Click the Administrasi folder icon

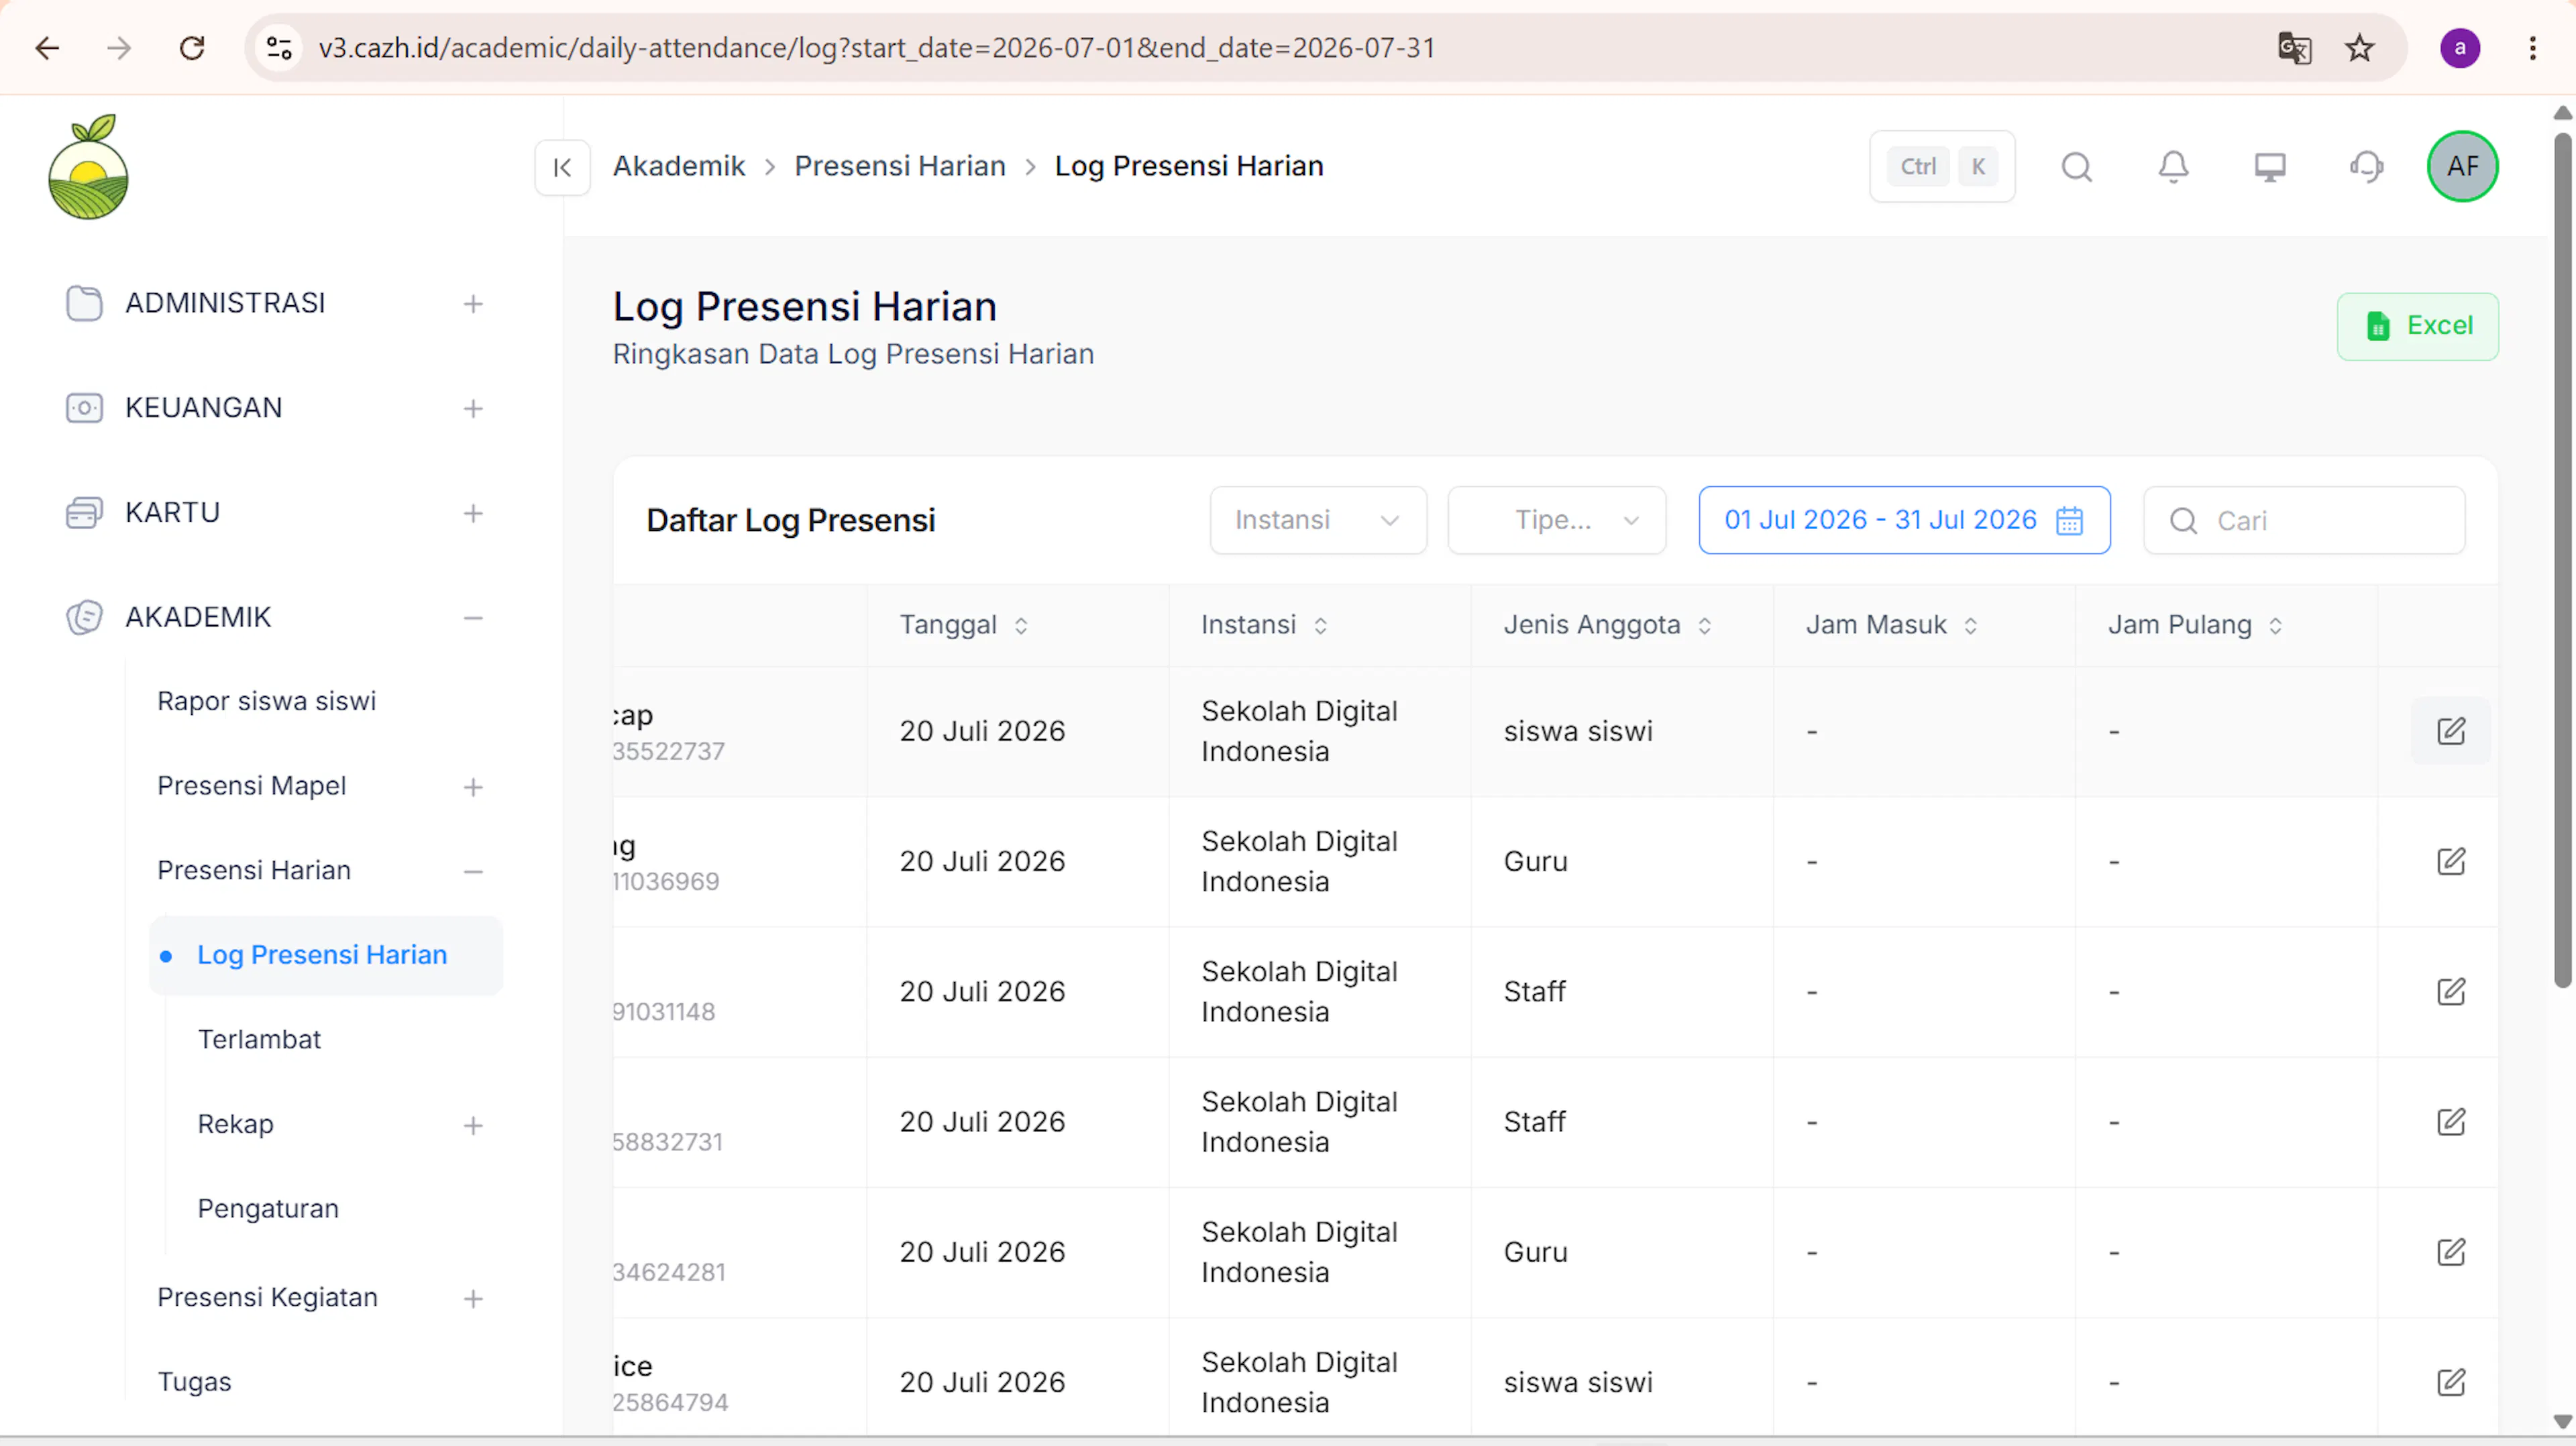84,303
